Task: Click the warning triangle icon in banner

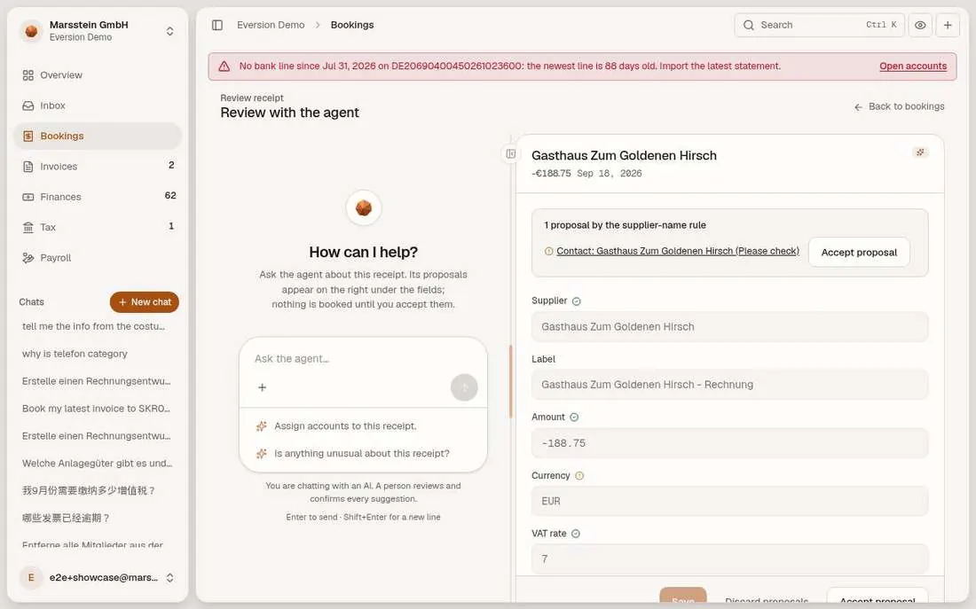Action: point(224,66)
